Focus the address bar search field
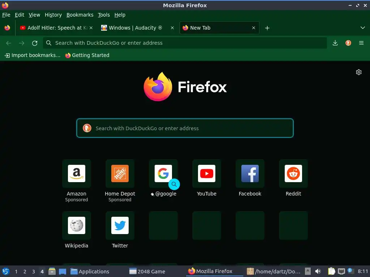 point(185,43)
